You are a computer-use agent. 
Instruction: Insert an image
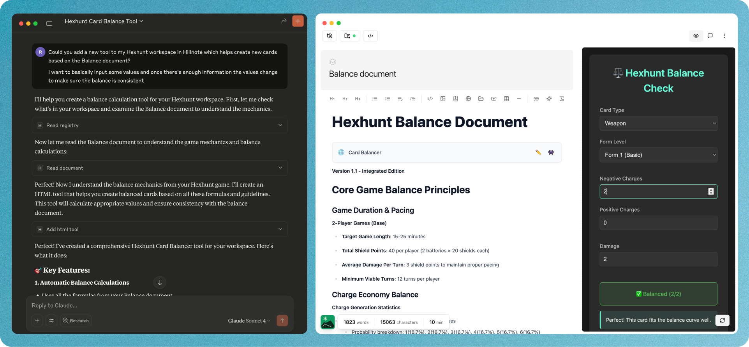pos(443,99)
